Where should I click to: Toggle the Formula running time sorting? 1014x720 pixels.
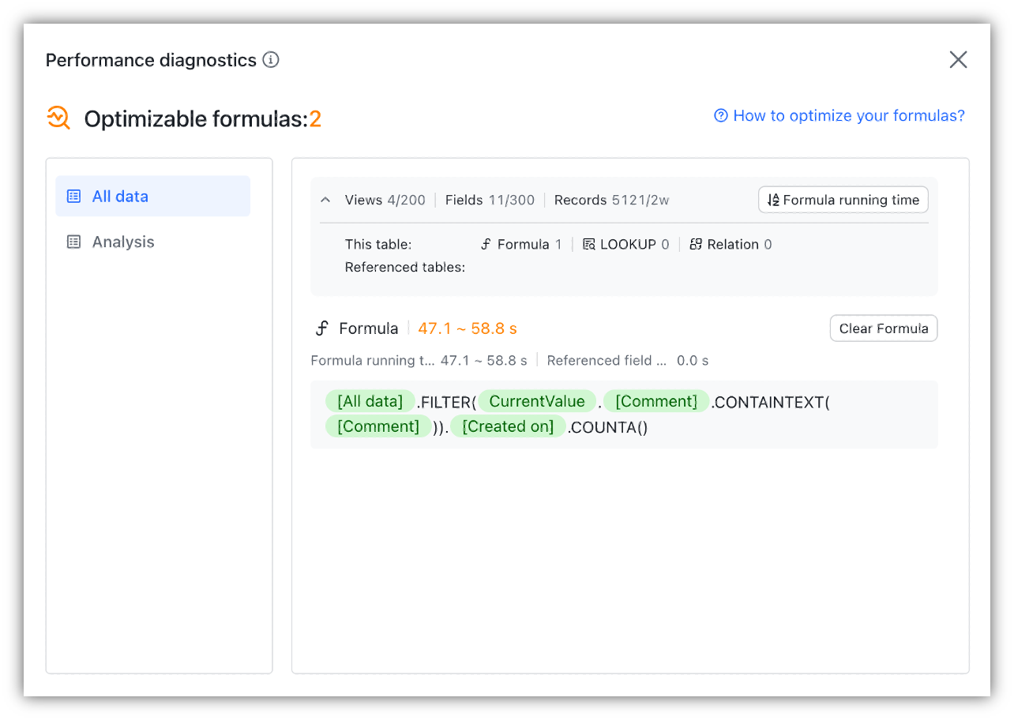point(843,199)
